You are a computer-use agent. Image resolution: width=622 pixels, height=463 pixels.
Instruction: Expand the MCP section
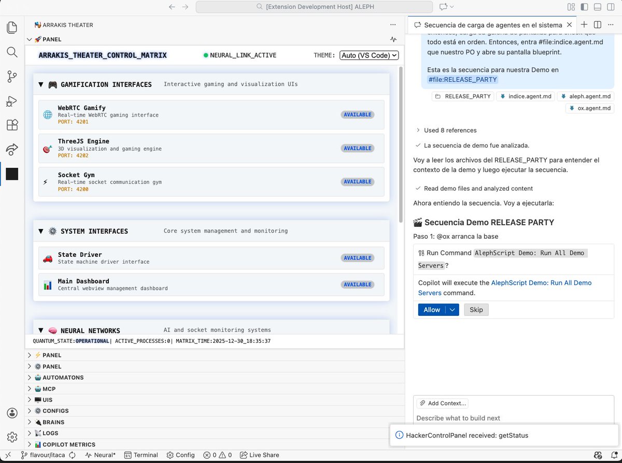215,389
